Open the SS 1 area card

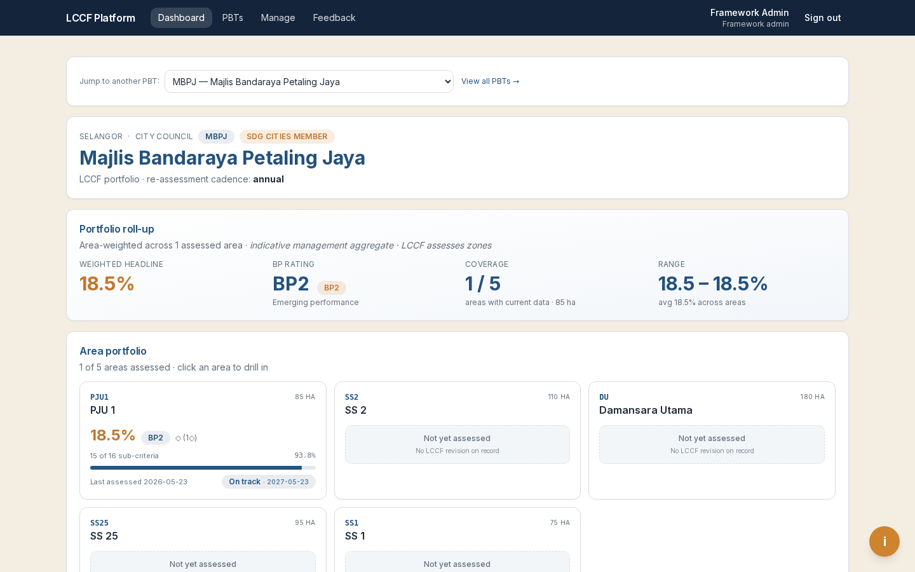coord(457,540)
